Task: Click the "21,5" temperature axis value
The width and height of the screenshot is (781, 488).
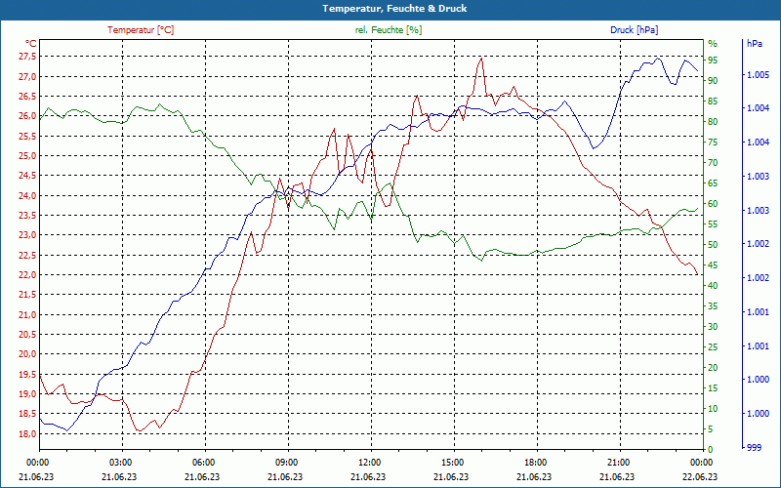Action: 27,295
